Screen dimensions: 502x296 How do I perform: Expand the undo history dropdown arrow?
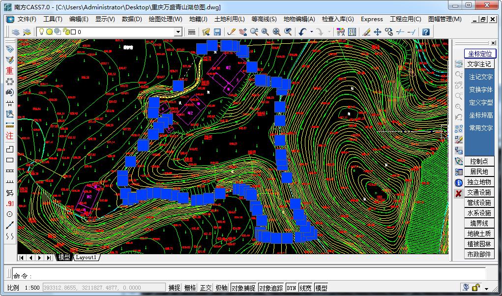[311, 32]
